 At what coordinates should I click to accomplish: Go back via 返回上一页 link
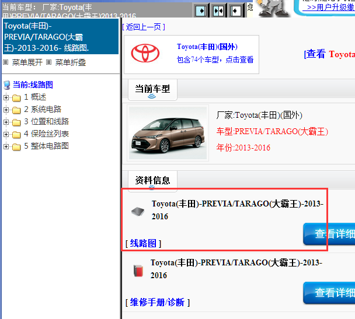(144, 27)
